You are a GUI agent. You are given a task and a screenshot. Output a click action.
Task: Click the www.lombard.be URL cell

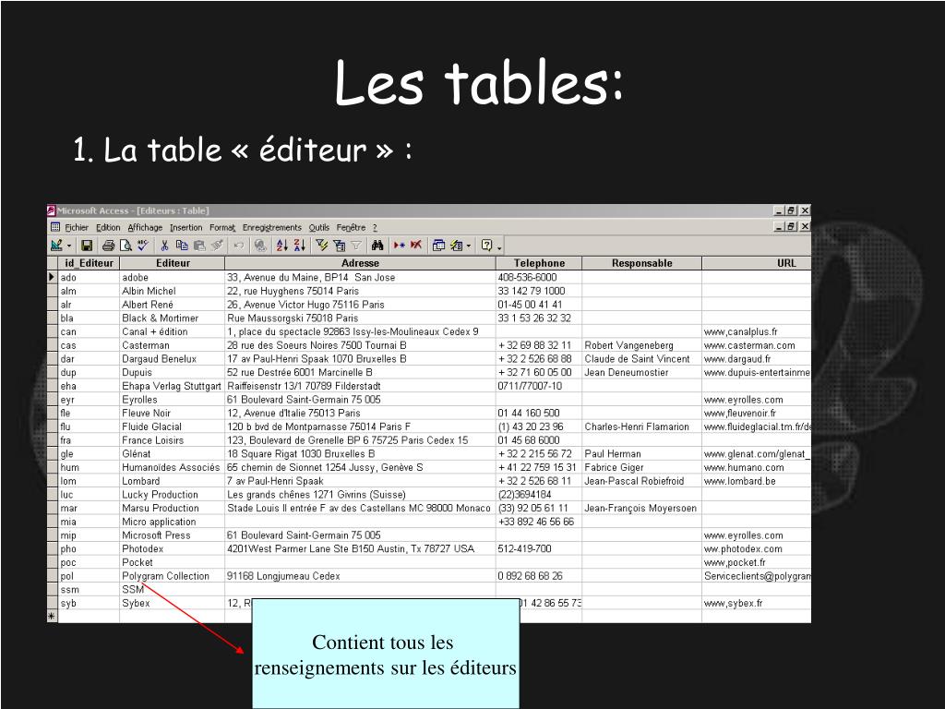[757, 481]
